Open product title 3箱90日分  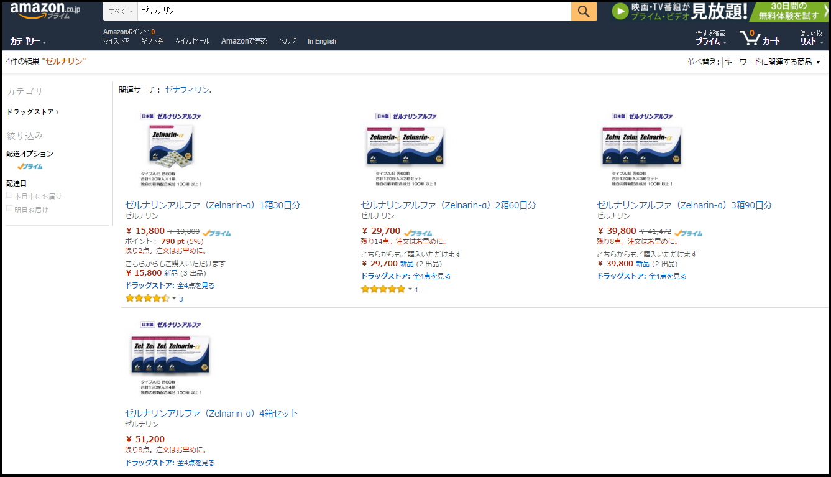click(684, 205)
